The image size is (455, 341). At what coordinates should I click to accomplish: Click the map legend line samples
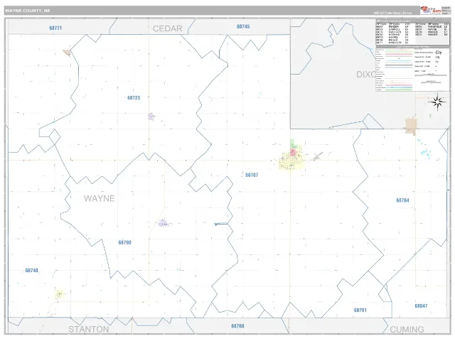(399, 70)
